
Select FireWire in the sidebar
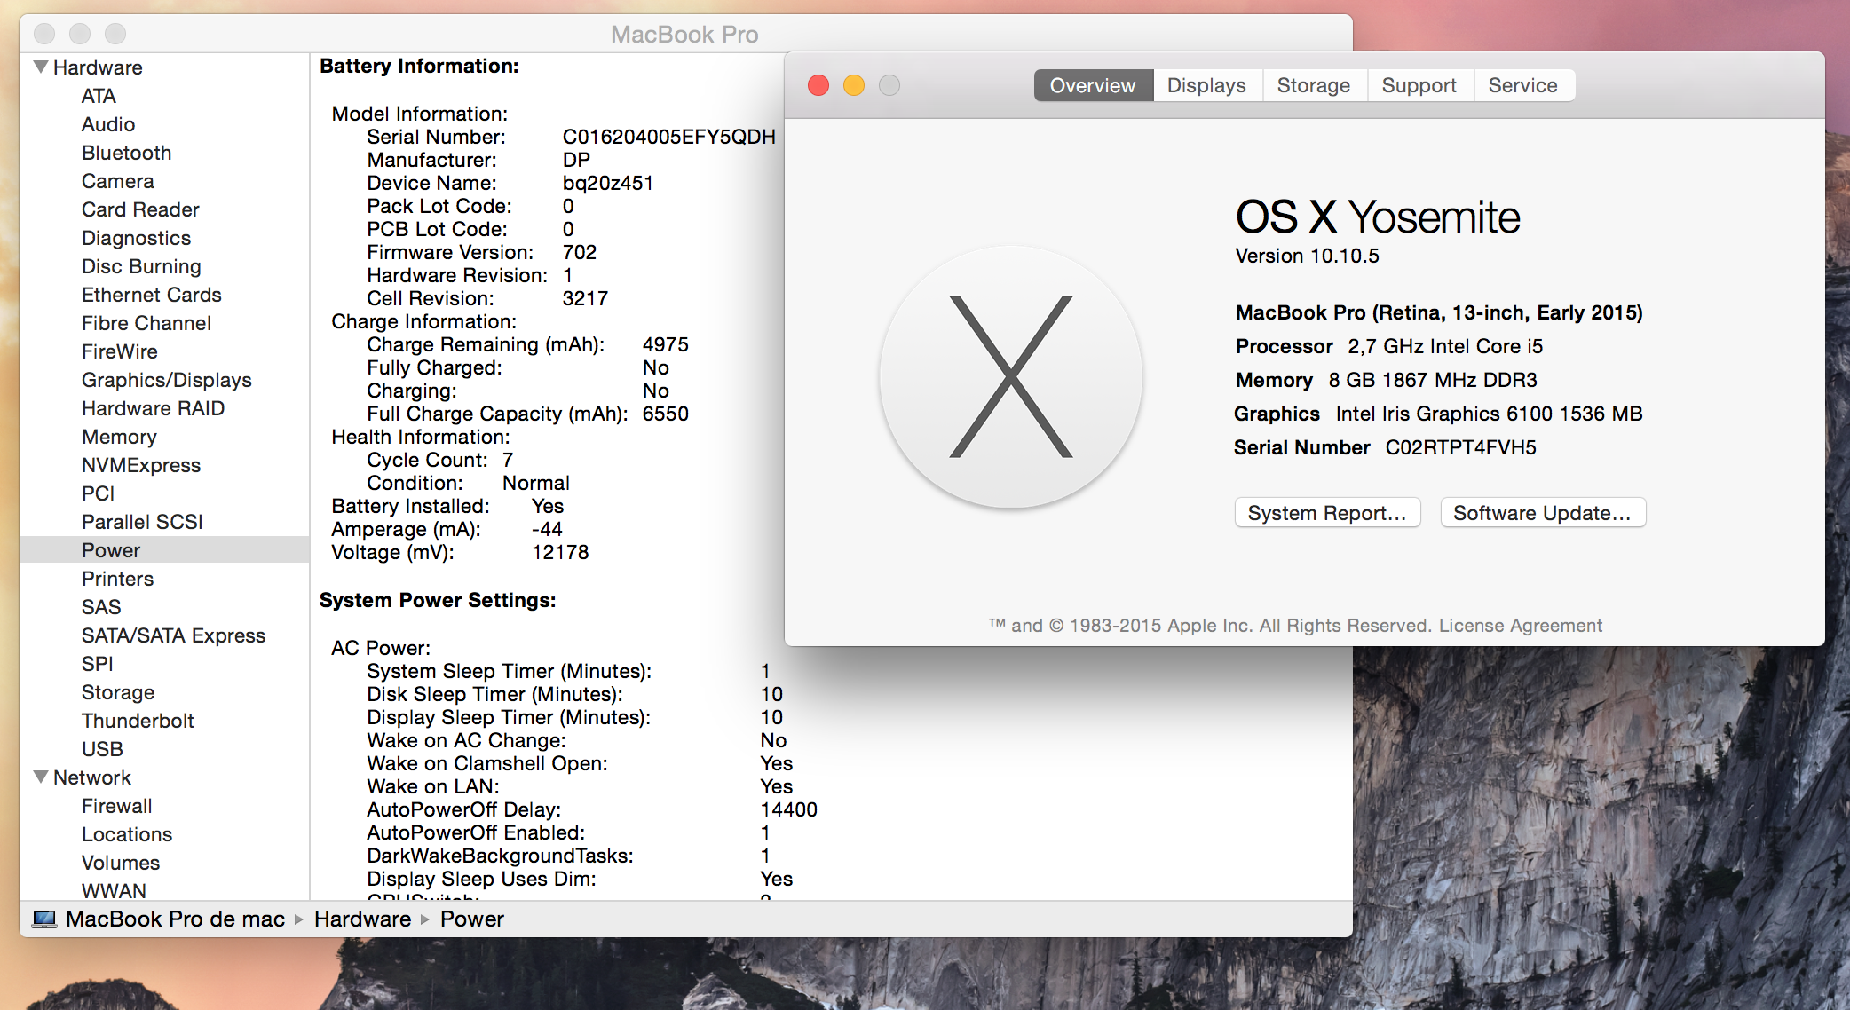(120, 351)
